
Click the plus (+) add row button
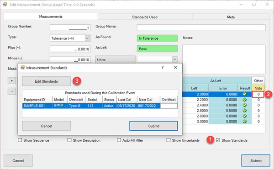point(12,80)
